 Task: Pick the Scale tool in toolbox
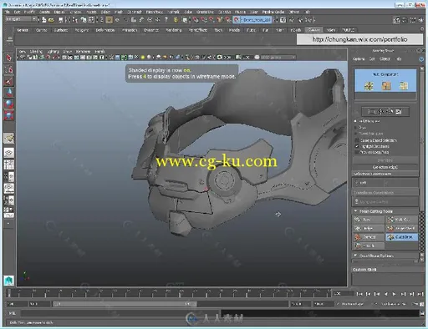(x=8, y=115)
